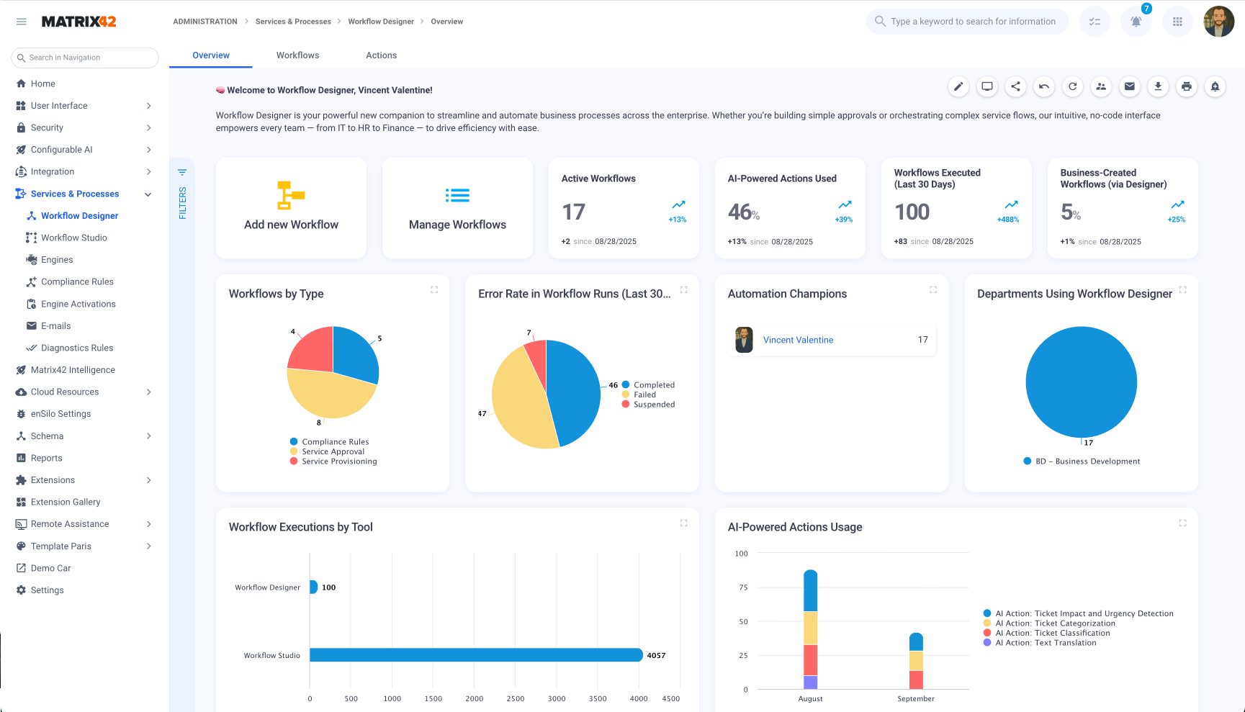Select the Workflow Designer sidebar icon
The image size is (1245, 712).
[32, 215]
